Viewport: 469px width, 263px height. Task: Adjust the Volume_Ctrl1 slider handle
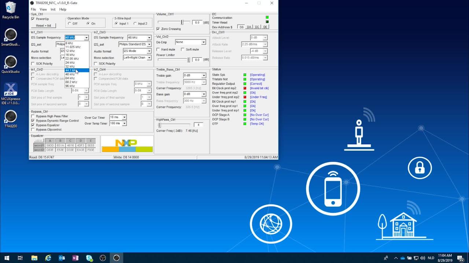point(182,22)
